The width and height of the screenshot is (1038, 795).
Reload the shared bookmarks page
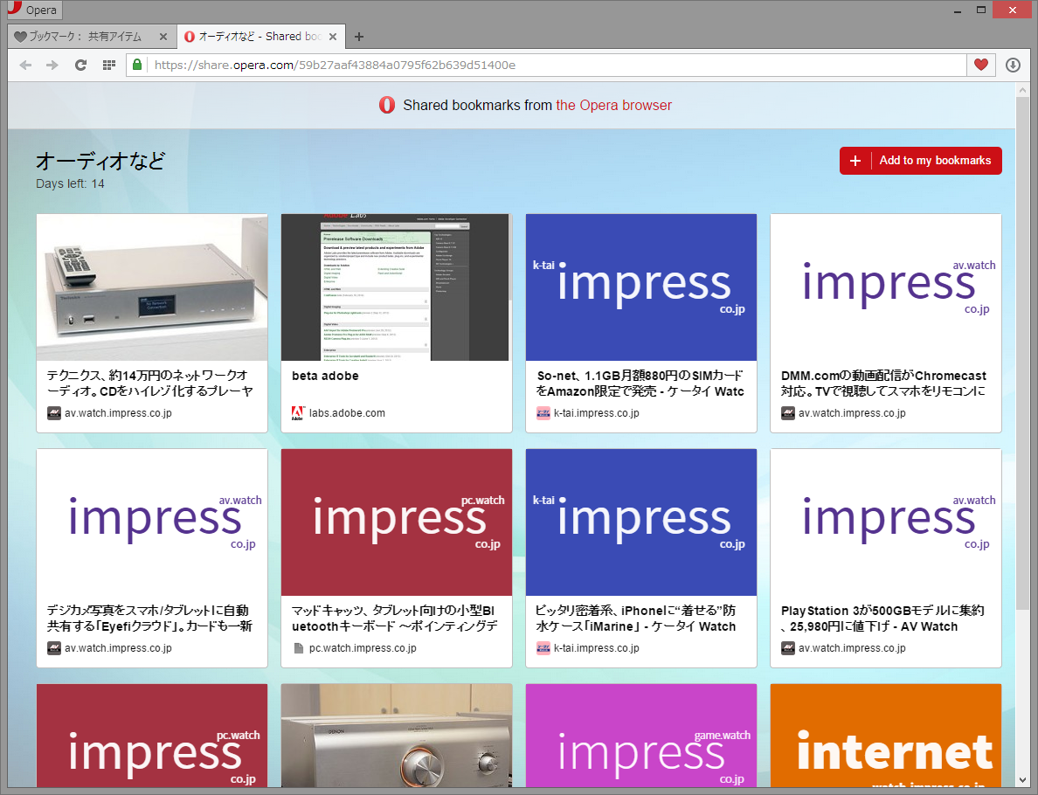pos(80,65)
